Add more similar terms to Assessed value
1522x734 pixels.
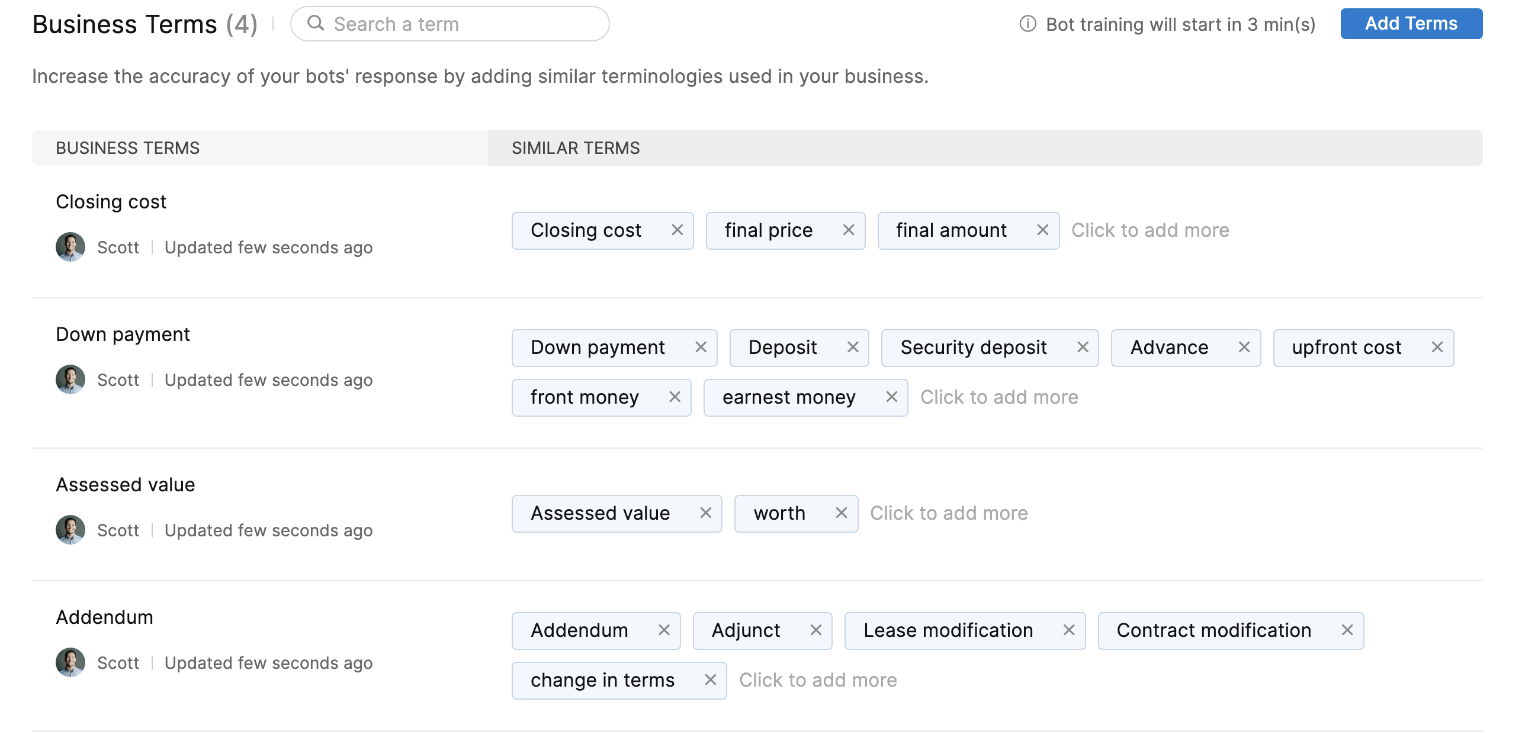coord(948,513)
